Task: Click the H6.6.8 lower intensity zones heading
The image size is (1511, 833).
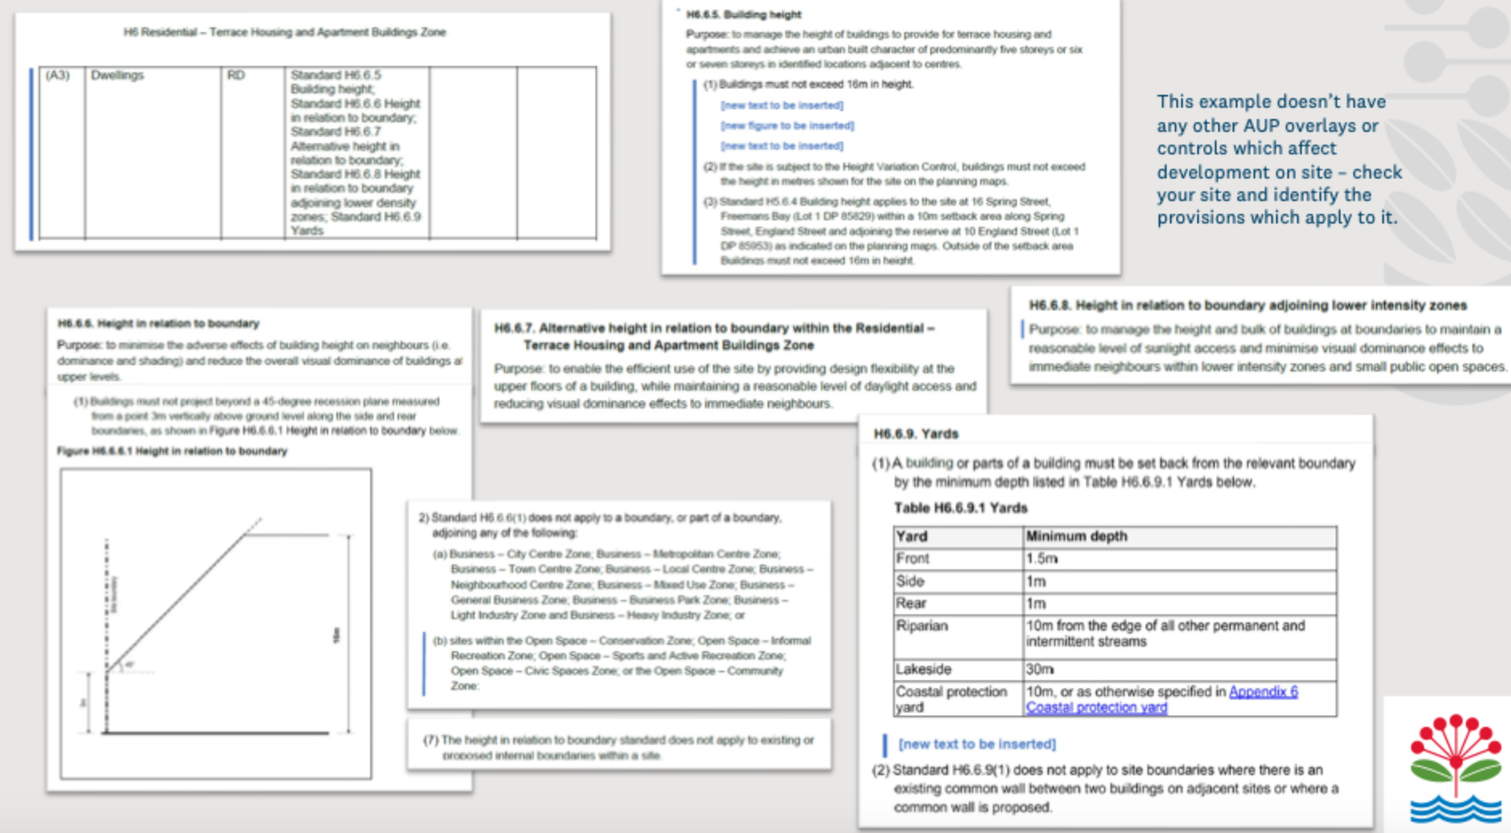Action: [1247, 306]
